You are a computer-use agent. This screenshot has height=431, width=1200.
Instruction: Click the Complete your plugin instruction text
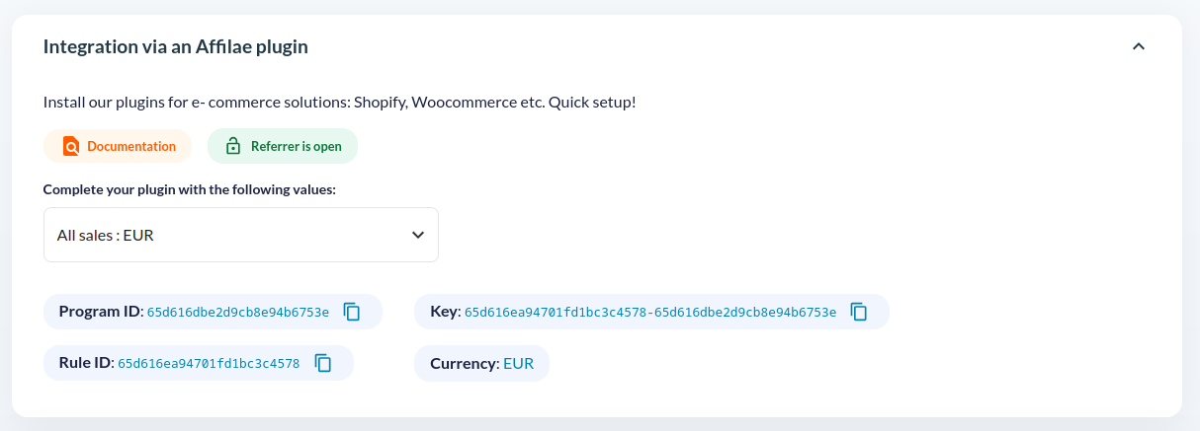(x=190, y=189)
